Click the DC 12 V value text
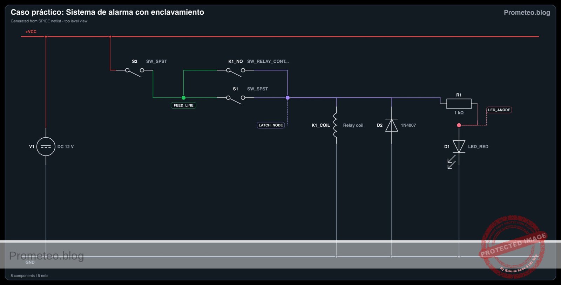This screenshot has width=561, height=285. tap(66, 147)
